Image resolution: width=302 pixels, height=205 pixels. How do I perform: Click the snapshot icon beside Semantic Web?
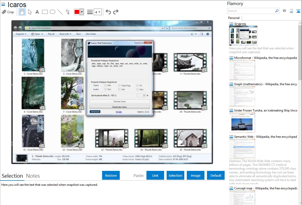point(231,137)
